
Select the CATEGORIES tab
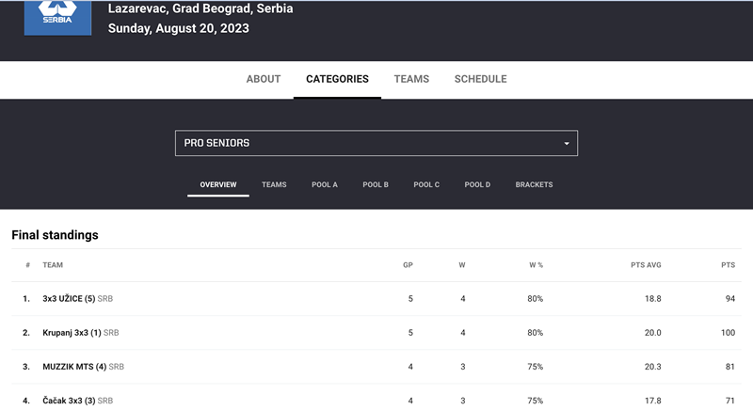[337, 79]
